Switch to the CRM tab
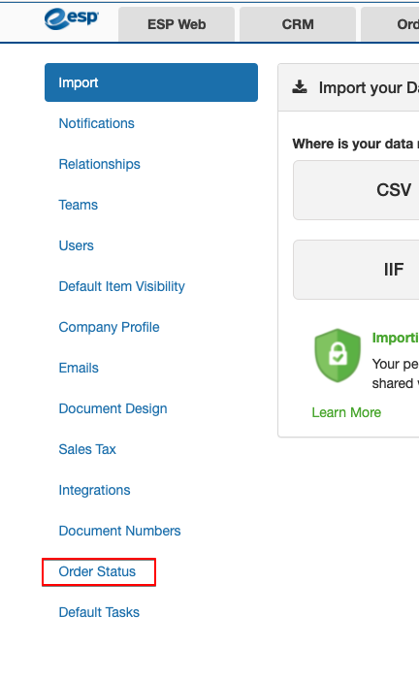 [298, 24]
